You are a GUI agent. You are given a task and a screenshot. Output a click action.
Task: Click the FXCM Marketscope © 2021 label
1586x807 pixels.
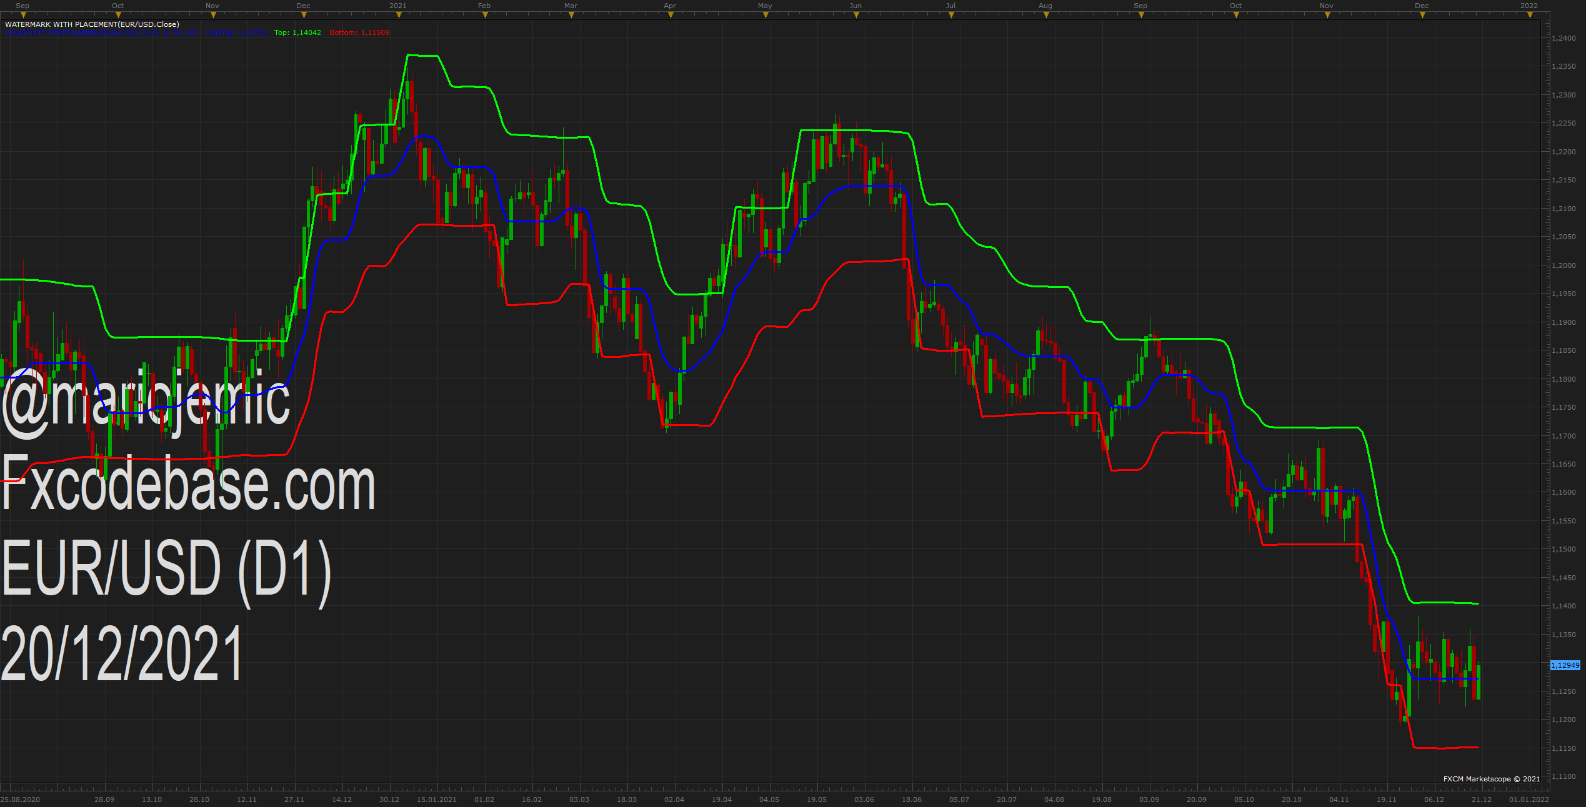1492,779
